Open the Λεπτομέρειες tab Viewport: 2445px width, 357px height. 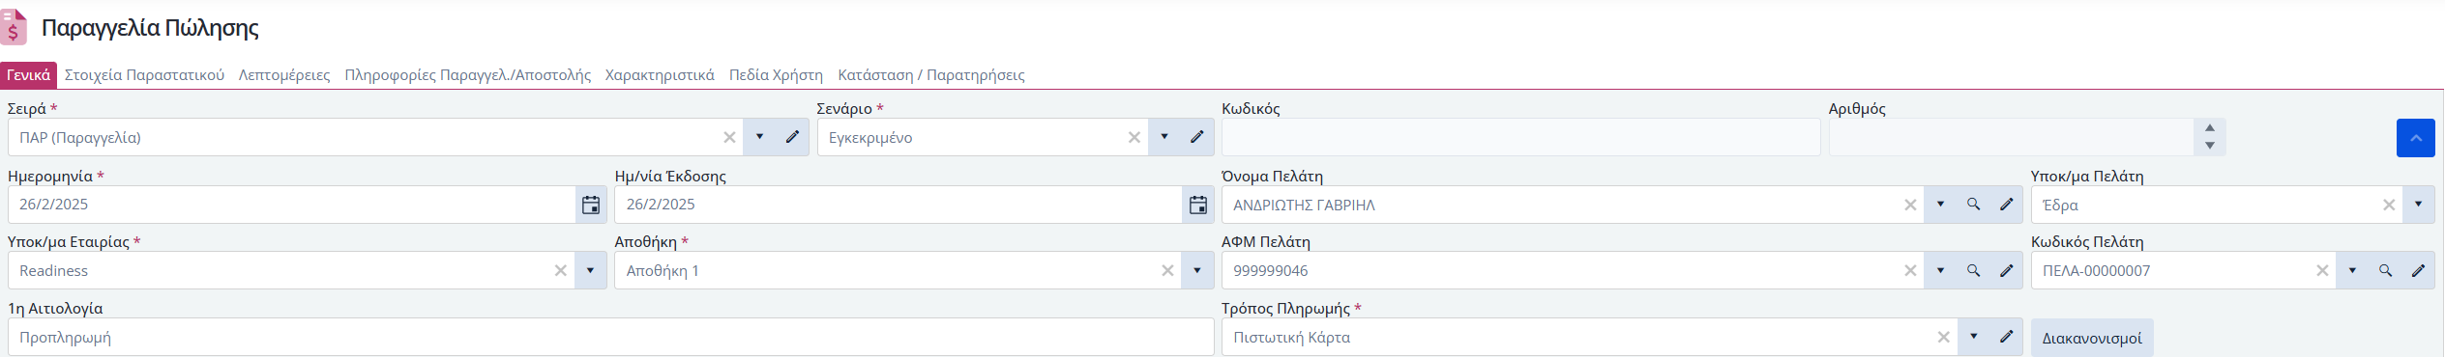284,74
